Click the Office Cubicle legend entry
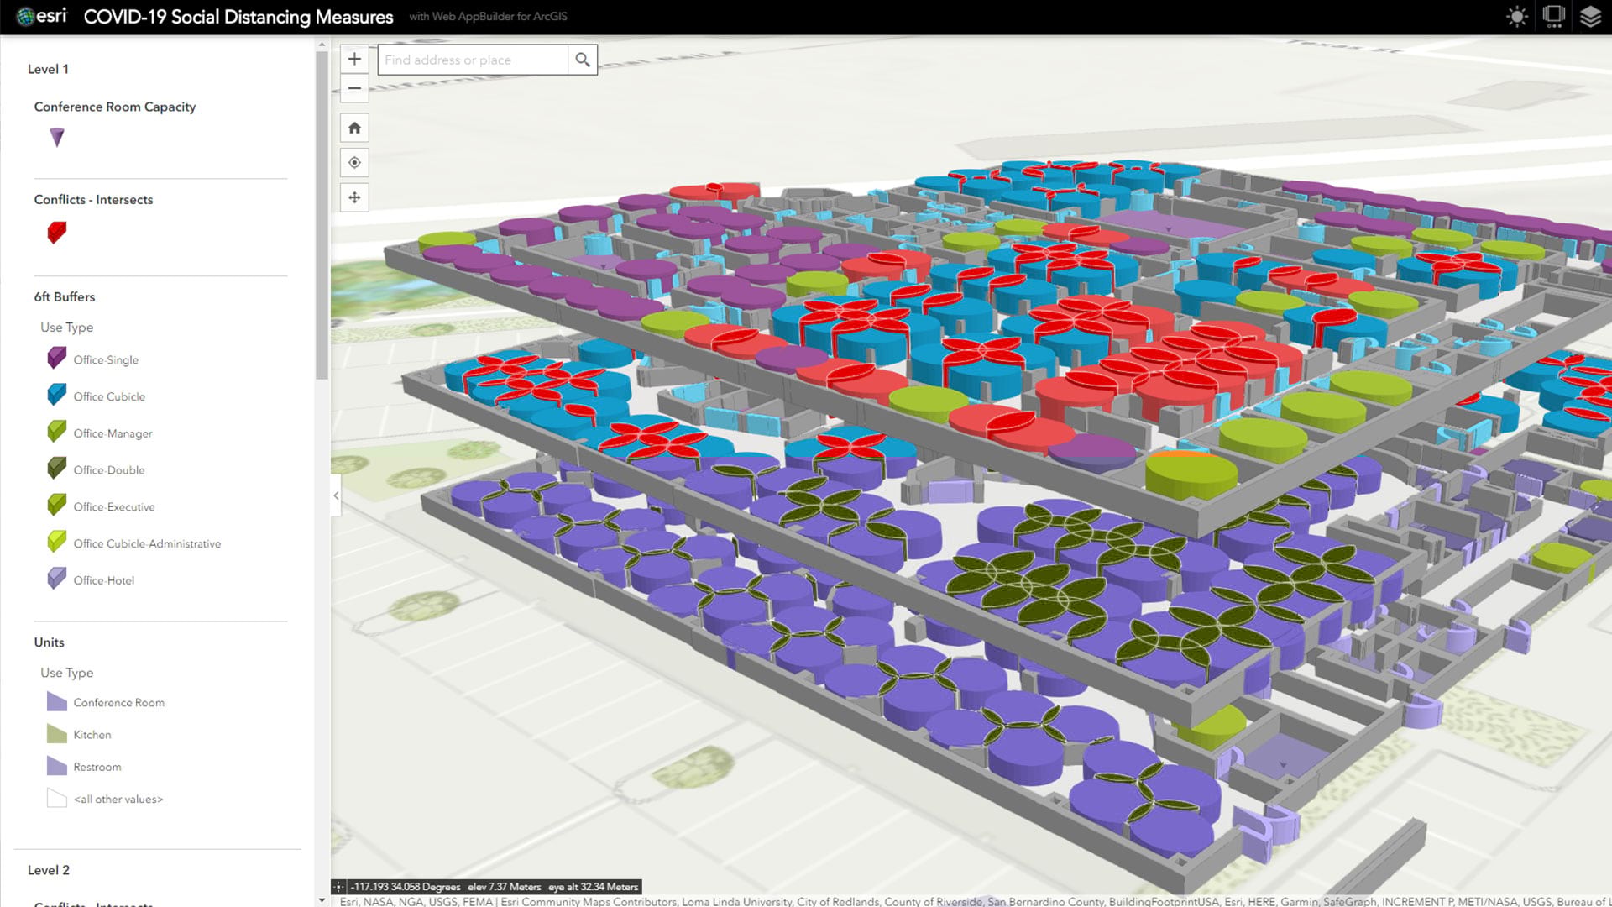 point(109,396)
